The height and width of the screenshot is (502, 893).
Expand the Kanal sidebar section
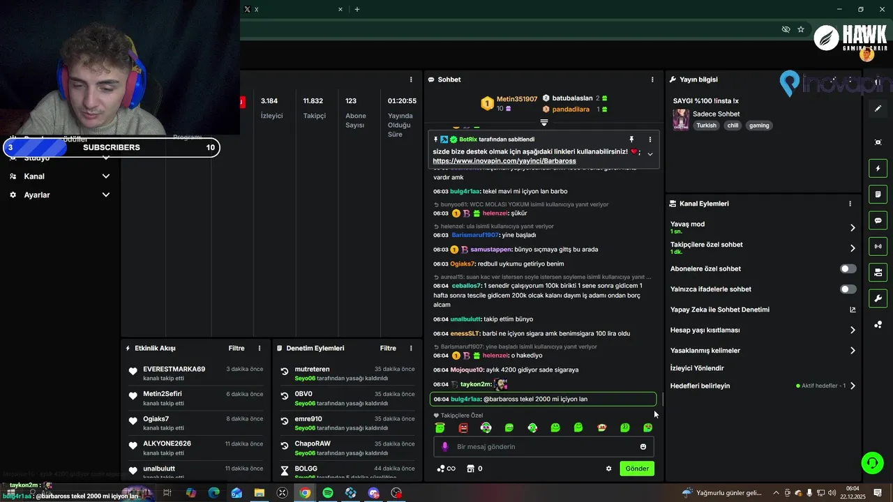pos(106,176)
